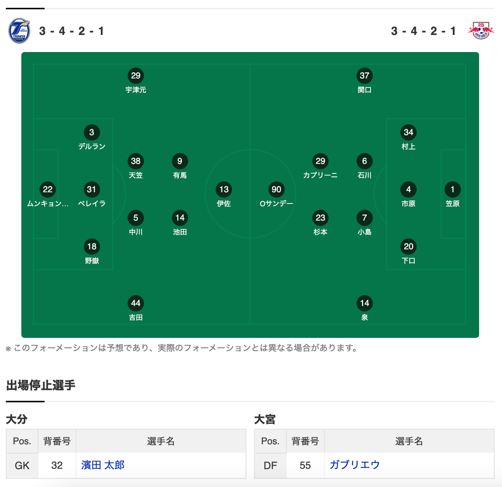Screen dimensions: 502x487
Task: Click player number 29 カプリーニ
Action: click(x=320, y=166)
